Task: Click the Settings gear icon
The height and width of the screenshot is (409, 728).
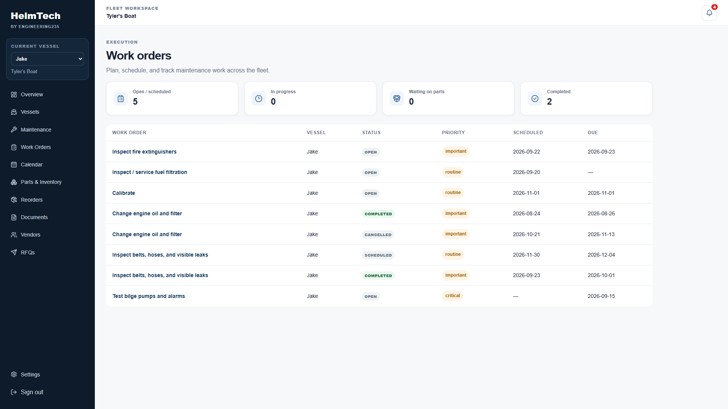Action: pyautogui.click(x=14, y=375)
